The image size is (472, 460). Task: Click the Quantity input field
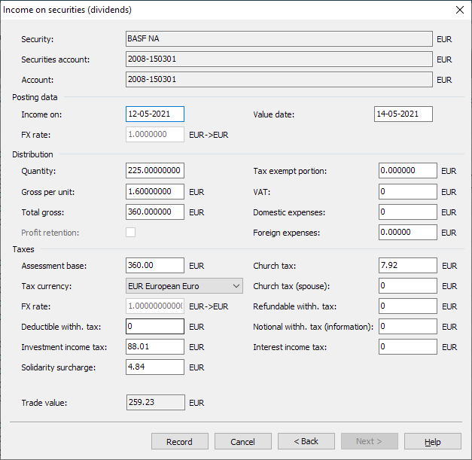pos(155,171)
